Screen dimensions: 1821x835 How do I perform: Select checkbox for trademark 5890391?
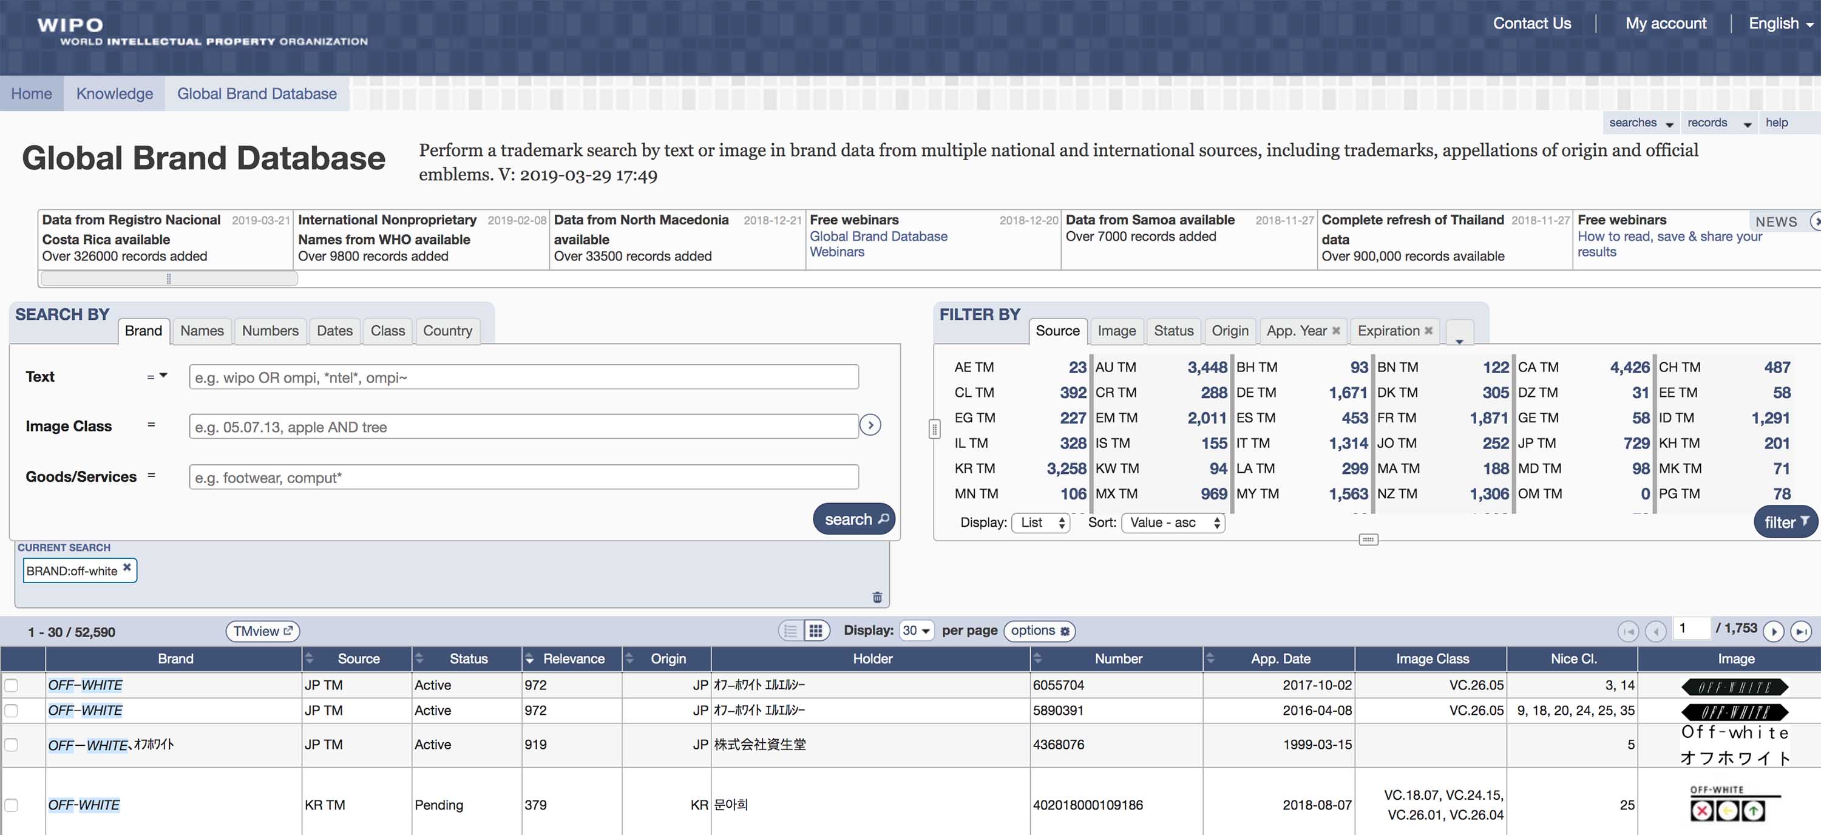pos(12,710)
